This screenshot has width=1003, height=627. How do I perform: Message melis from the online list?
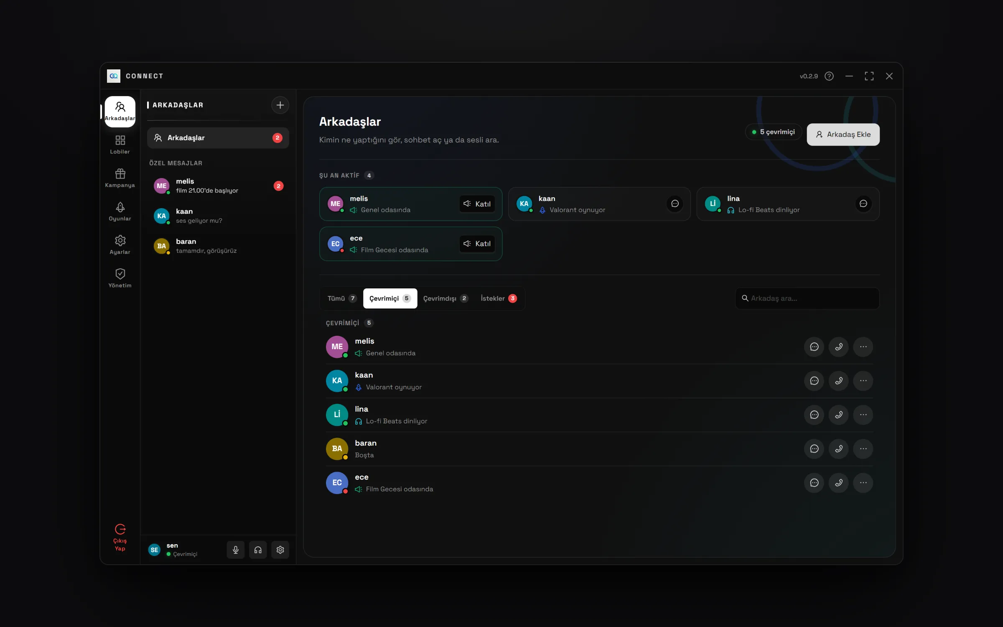814,347
